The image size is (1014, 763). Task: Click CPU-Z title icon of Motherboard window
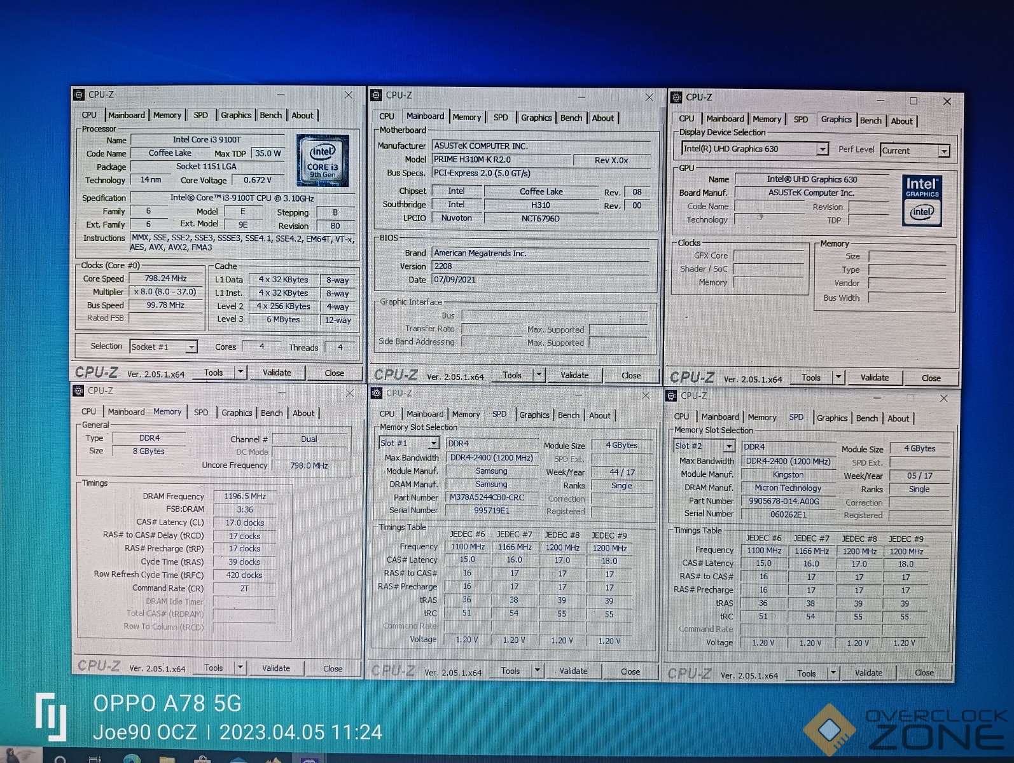(x=376, y=95)
